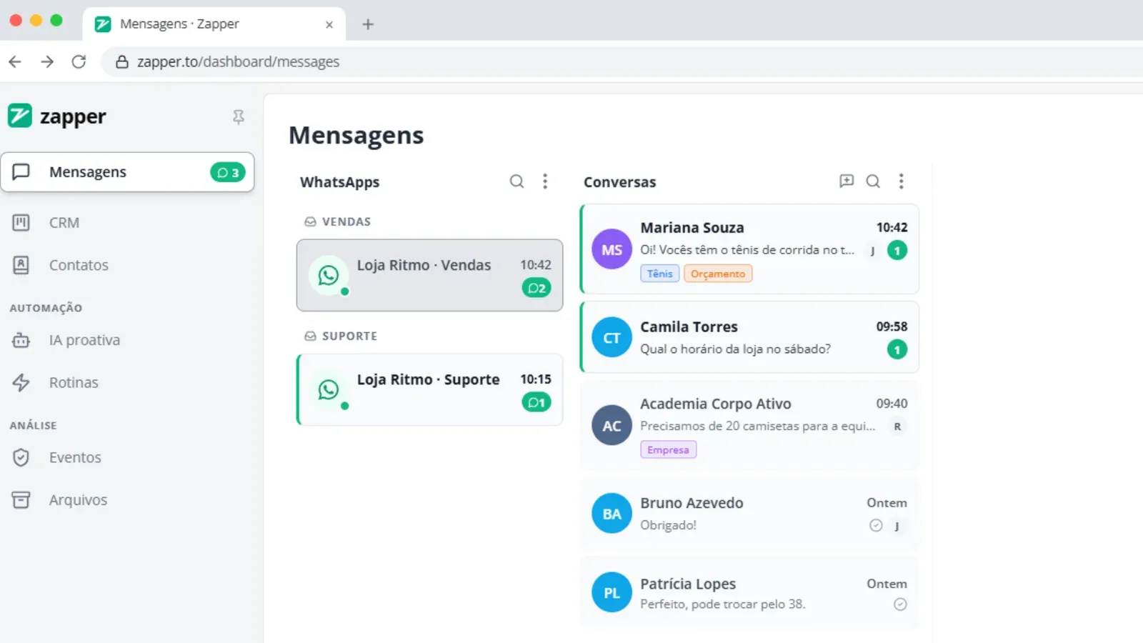Open Mariana Souza conversation

(749, 249)
